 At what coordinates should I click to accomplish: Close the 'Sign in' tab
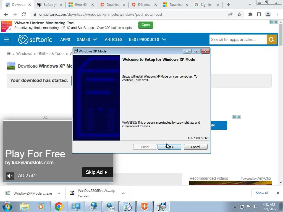coord(218,5)
